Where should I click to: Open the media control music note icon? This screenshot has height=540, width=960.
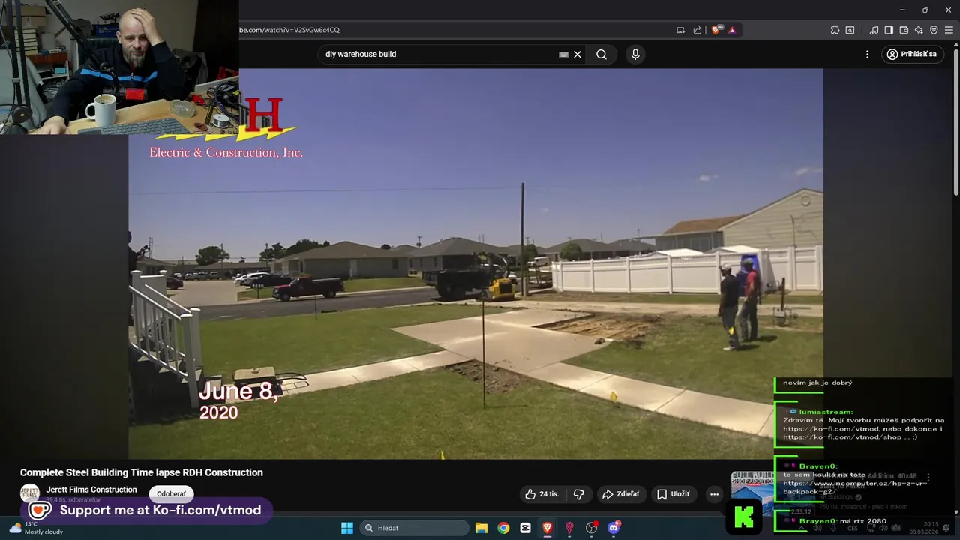click(874, 30)
